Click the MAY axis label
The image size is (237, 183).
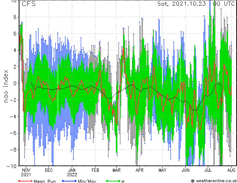162,170
